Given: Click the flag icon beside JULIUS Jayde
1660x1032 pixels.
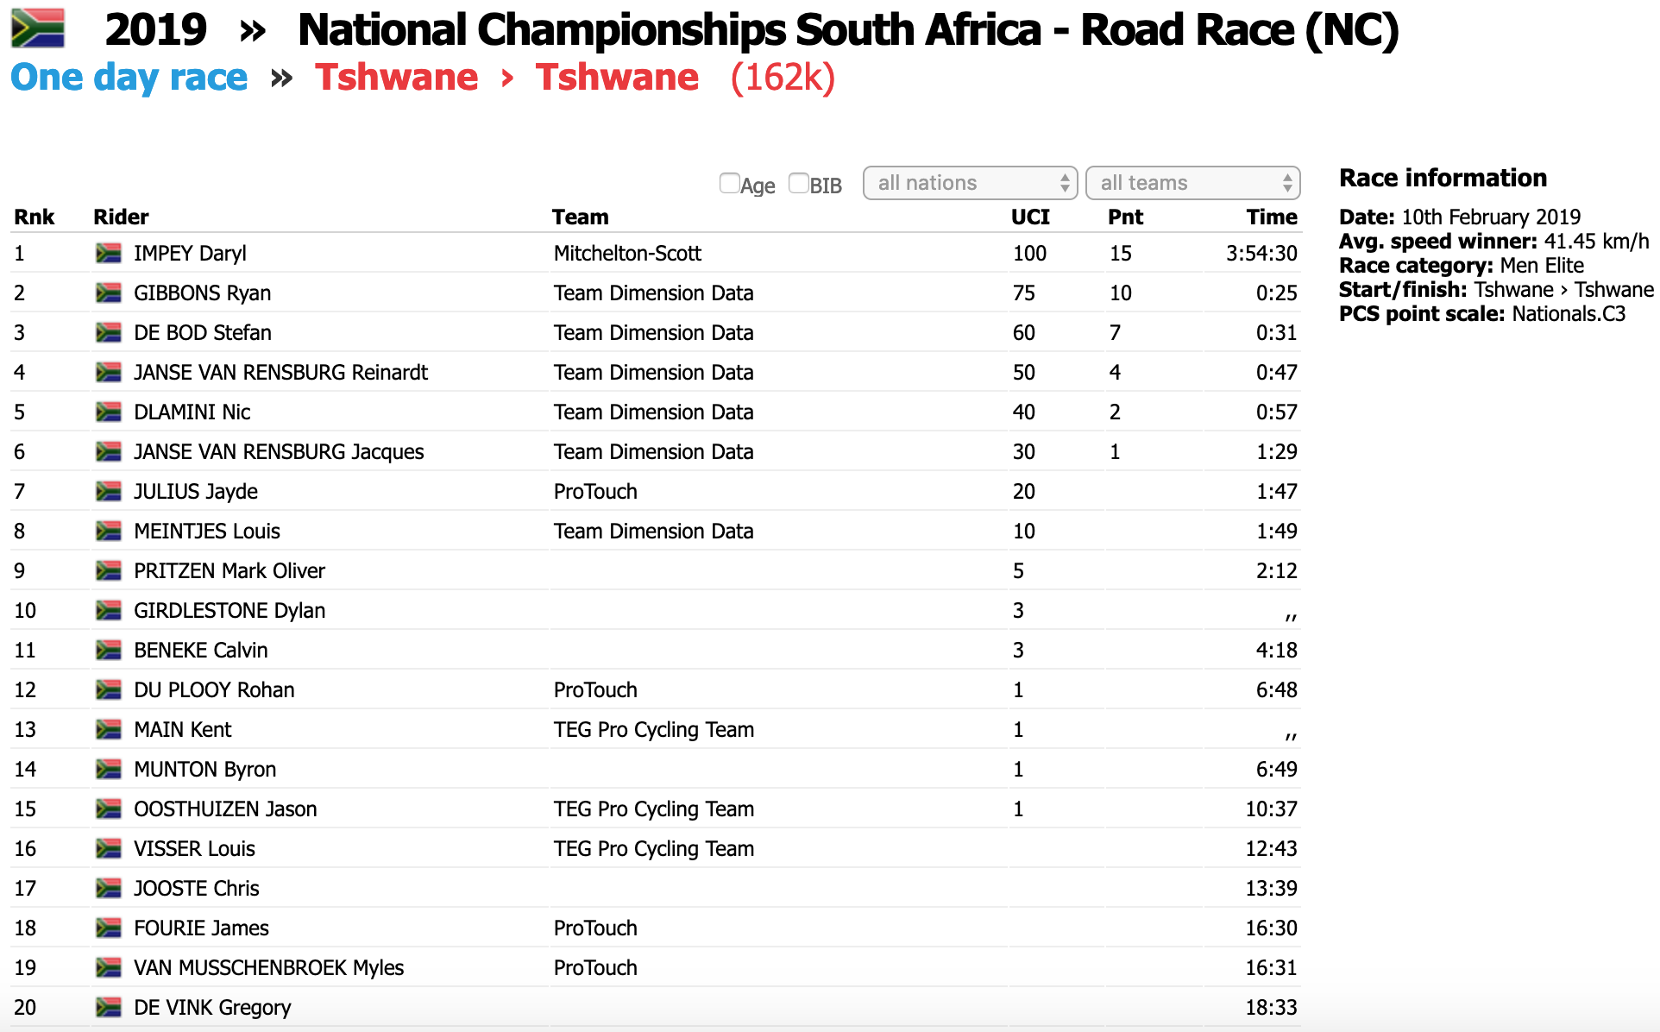Looking at the screenshot, I should (x=109, y=491).
